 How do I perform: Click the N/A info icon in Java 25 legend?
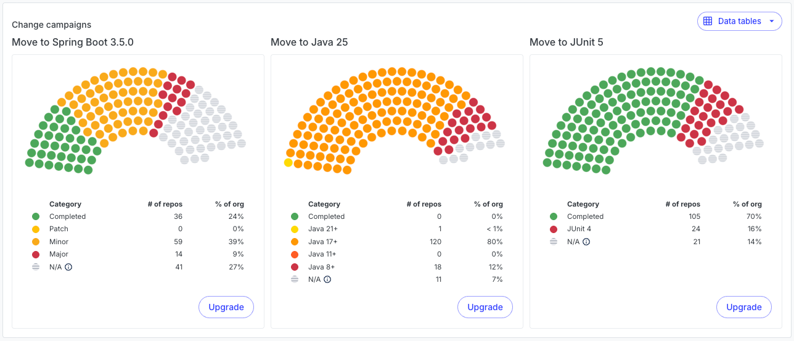(327, 279)
